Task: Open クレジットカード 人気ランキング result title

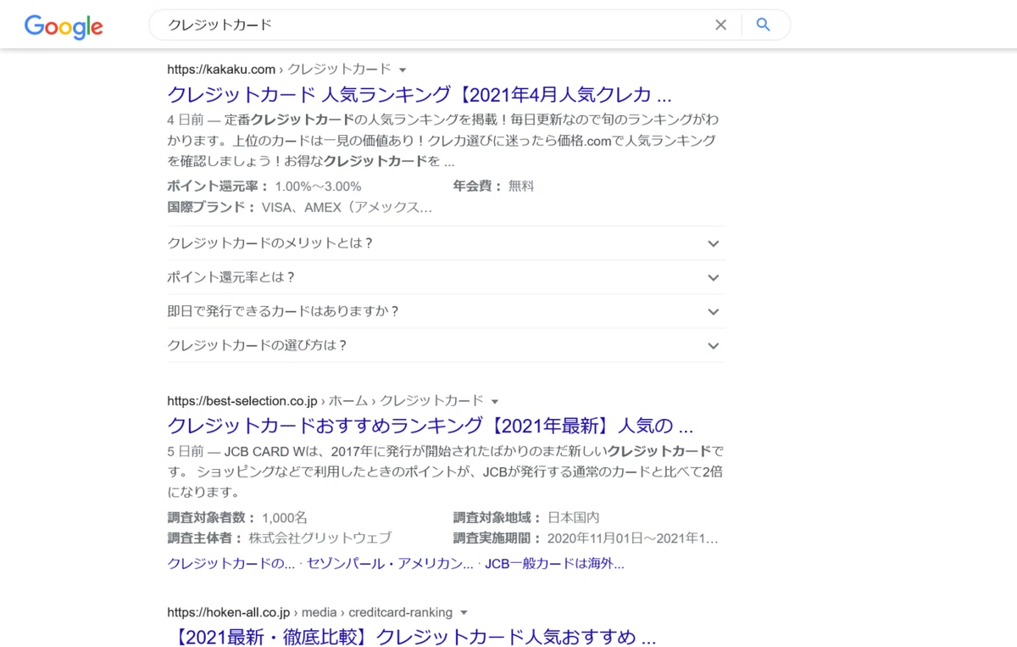Action: (x=420, y=93)
